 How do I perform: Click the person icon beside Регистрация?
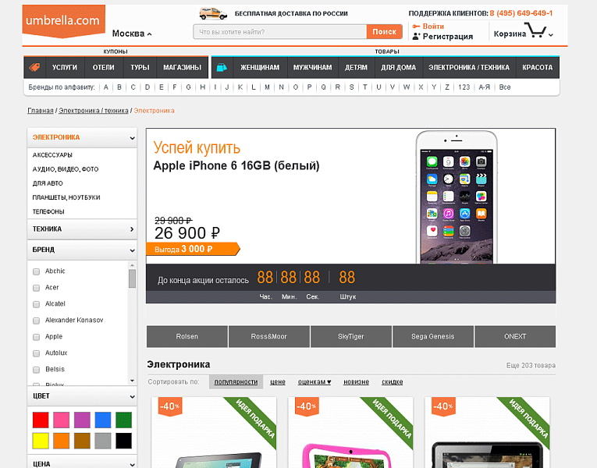[416, 37]
